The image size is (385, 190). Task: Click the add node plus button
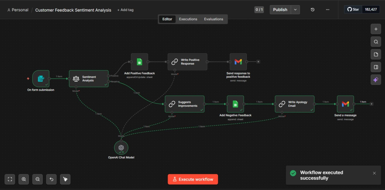pyautogui.click(x=376, y=29)
